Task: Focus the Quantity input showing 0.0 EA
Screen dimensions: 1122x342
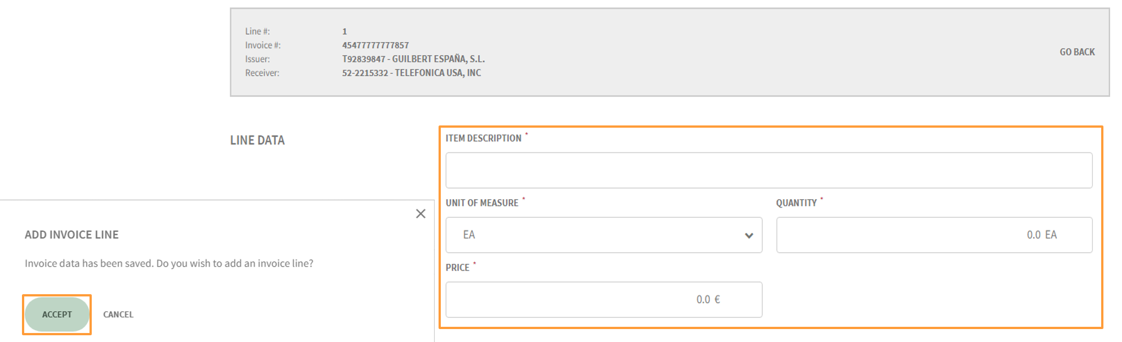Action: pyautogui.click(x=933, y=235)
